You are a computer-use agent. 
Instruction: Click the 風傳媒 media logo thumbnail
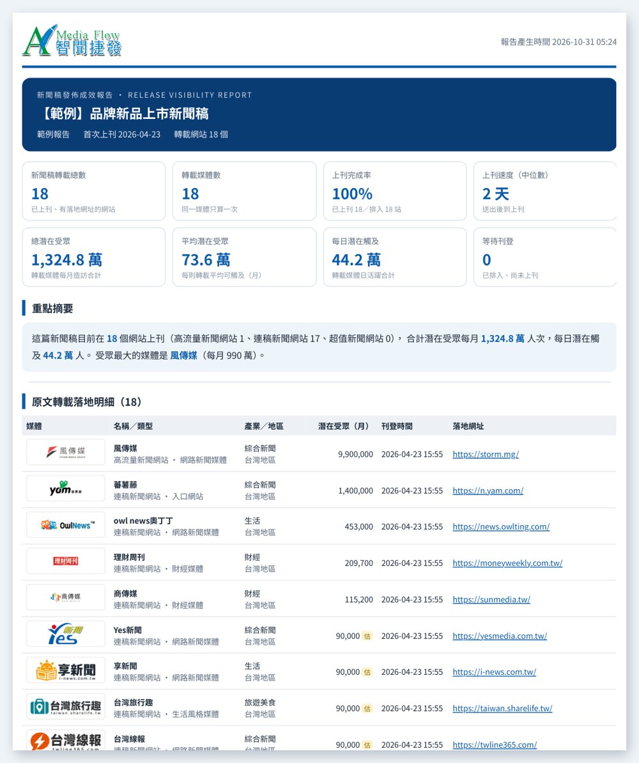[66, 452]
